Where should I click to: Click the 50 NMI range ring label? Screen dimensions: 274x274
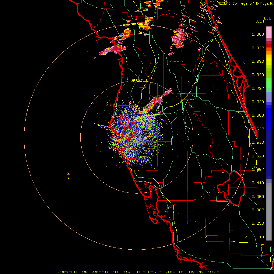[137, 80]
